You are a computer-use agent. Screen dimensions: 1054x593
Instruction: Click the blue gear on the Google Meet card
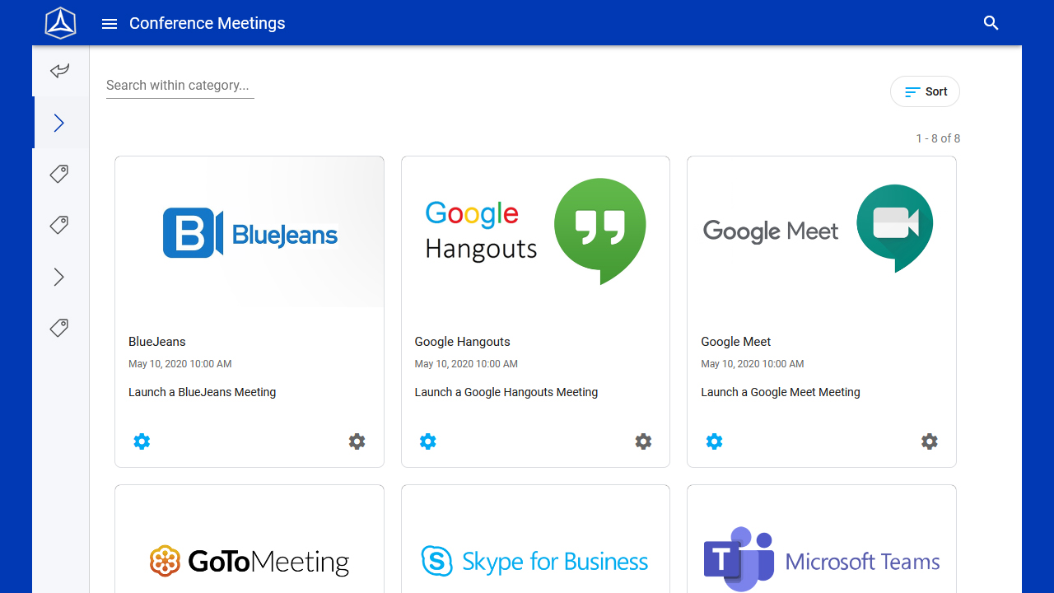click(x=715, y=441)
